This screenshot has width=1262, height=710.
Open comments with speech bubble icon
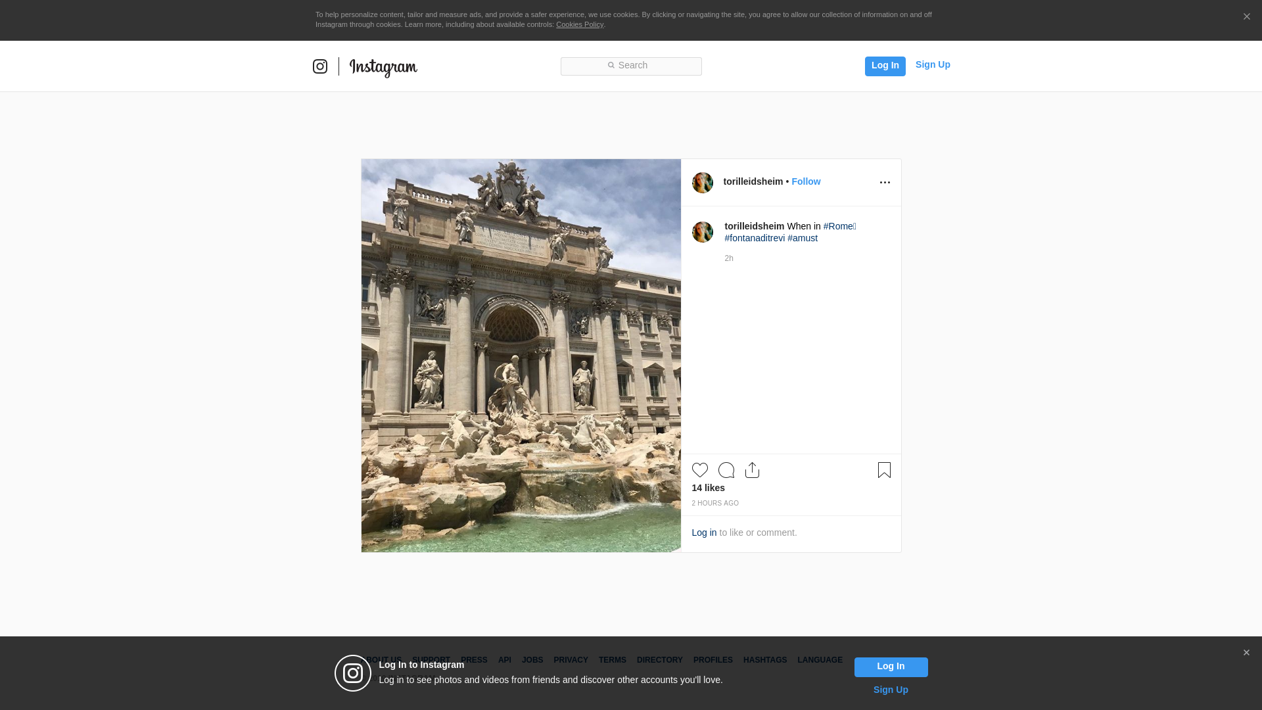pyautogui.click(x=726, y=470)
